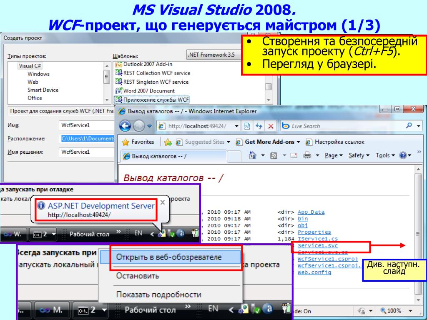The height and width of the screenshot is (320, 427).
Task: Click the IE Forward arrow button
Action: tap(139, 126)
